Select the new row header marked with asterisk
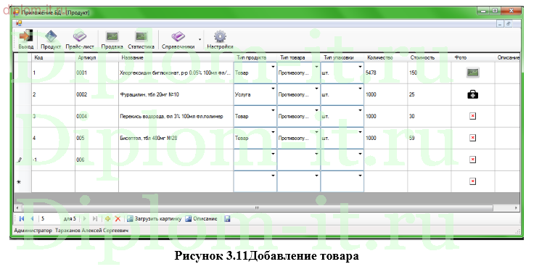 (x=22, y=181)
